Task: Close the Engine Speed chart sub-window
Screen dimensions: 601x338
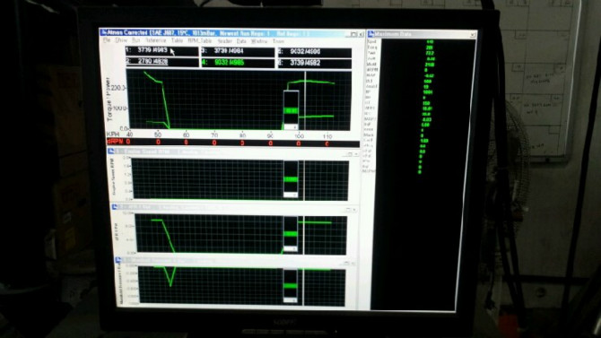Action: pyautogui.click(x=356, y=154)
